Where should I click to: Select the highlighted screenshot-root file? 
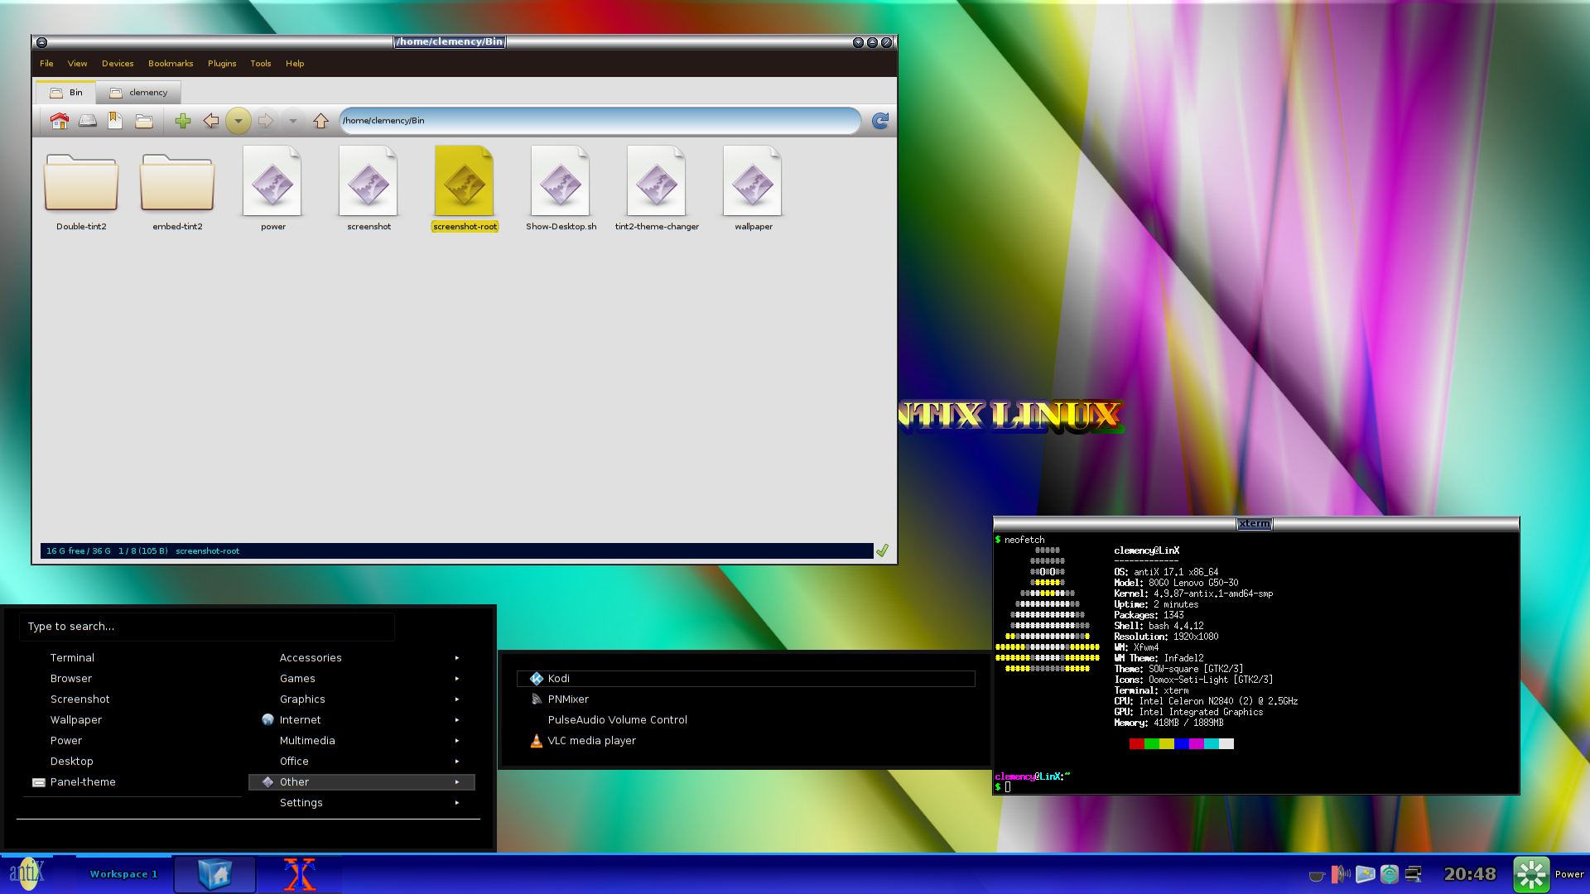tap(465, 190)
